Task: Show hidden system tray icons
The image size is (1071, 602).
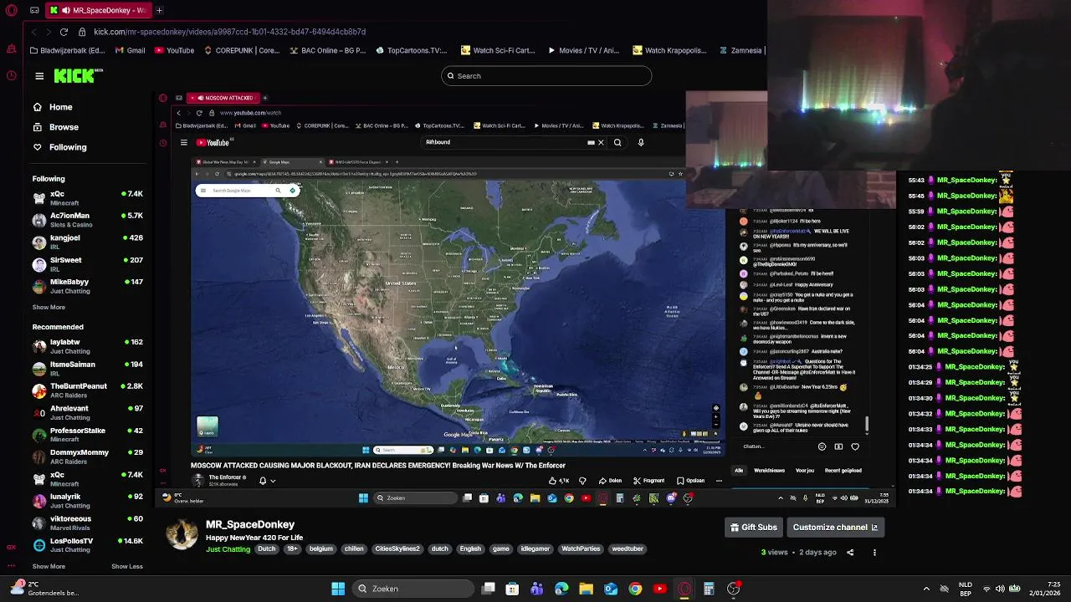Action: point(926,589)
